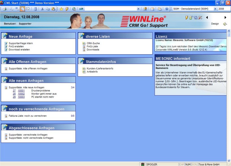Viewport: 231px width, 166px height.
Task: Click the Lizenz Name Mesonic Software text
Action: point(184,40)
